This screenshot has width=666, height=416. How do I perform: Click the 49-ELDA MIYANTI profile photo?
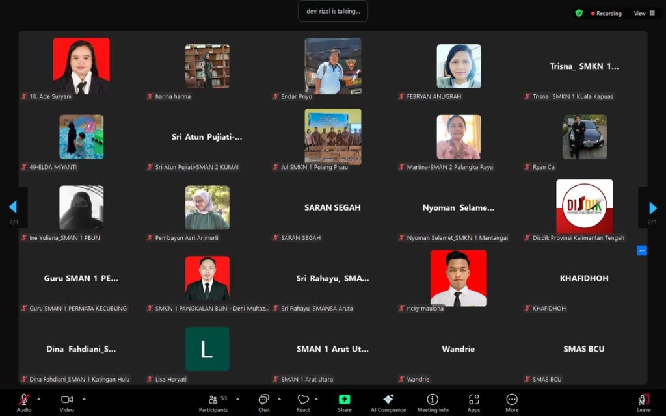pos(81,136)
